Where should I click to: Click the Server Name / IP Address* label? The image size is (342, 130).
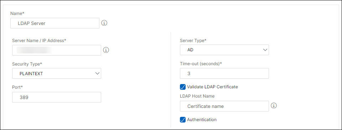pos(39,40)
